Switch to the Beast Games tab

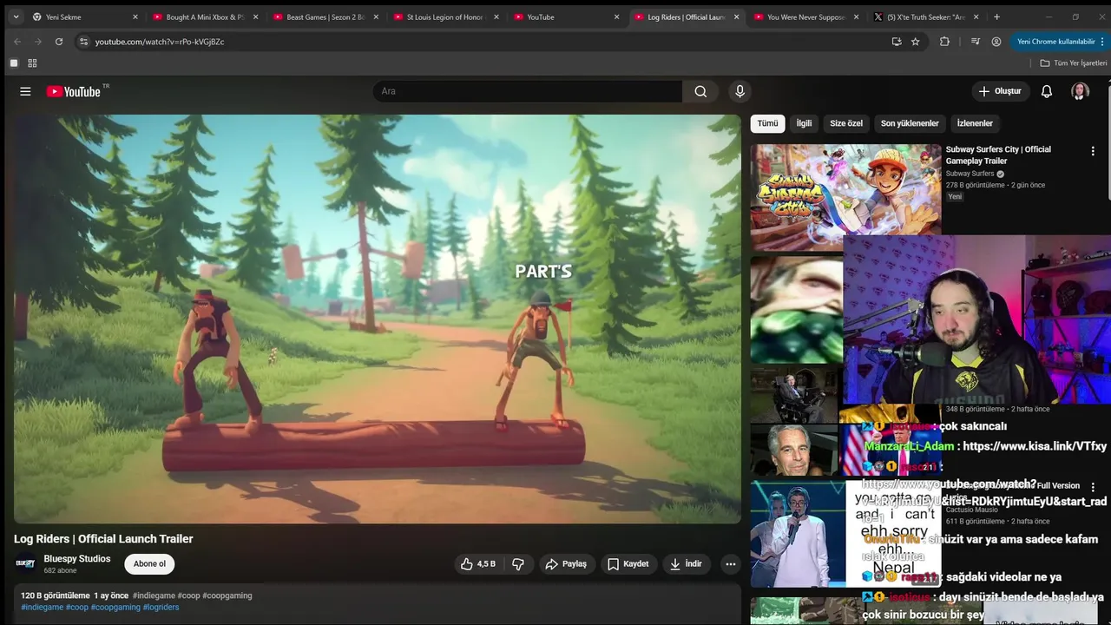(x=325, y=16)
